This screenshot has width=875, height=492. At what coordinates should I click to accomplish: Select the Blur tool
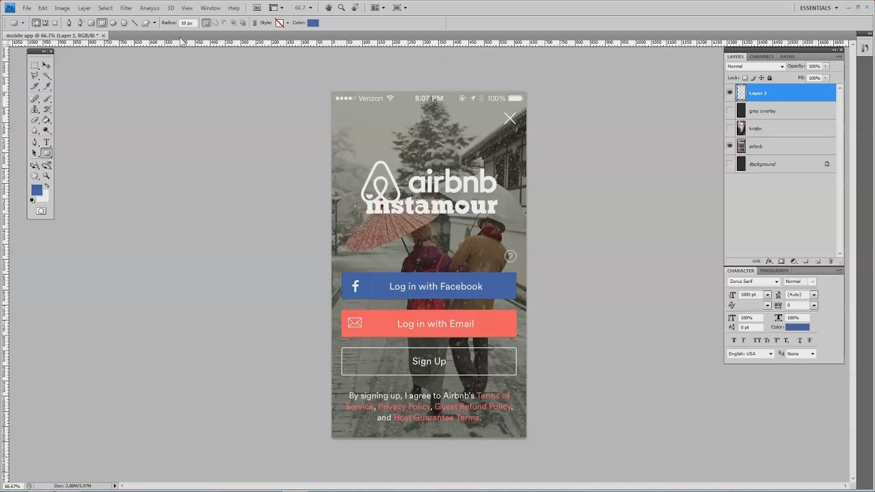[x=35, y=130]
